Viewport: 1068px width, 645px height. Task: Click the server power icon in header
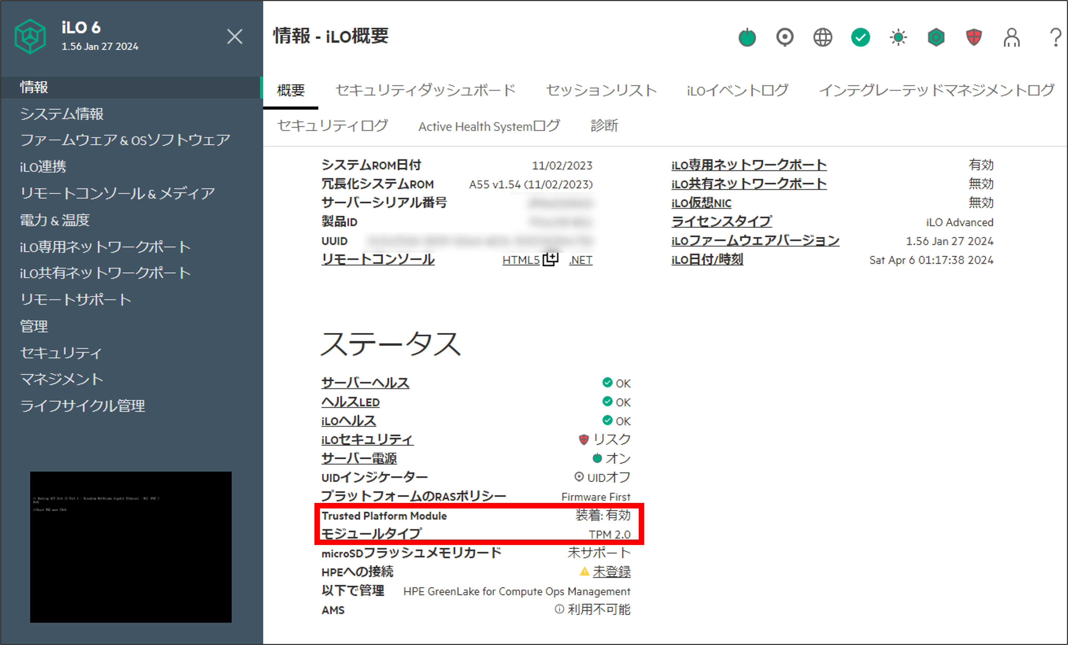click(747, 37)
